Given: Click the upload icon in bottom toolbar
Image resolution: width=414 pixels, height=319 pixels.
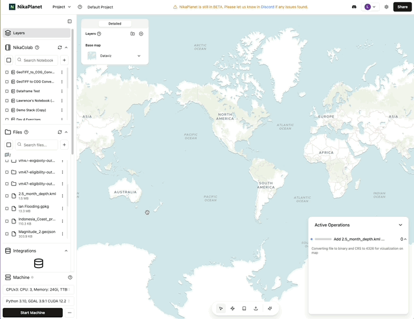Looking at the screenshot, I should click(256, 308).
